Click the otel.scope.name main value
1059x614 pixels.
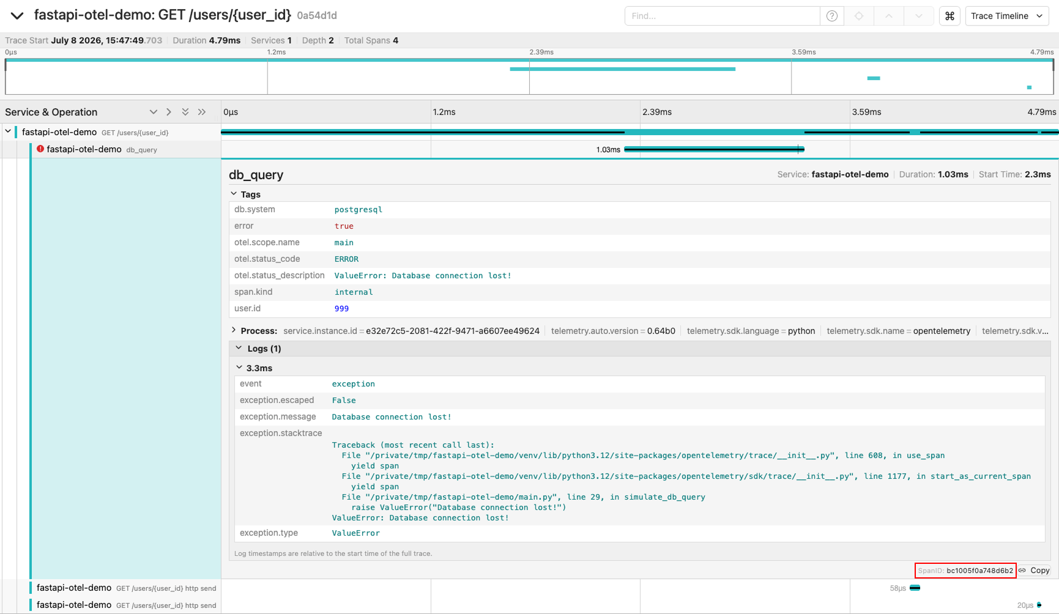(x=344, y=243)
